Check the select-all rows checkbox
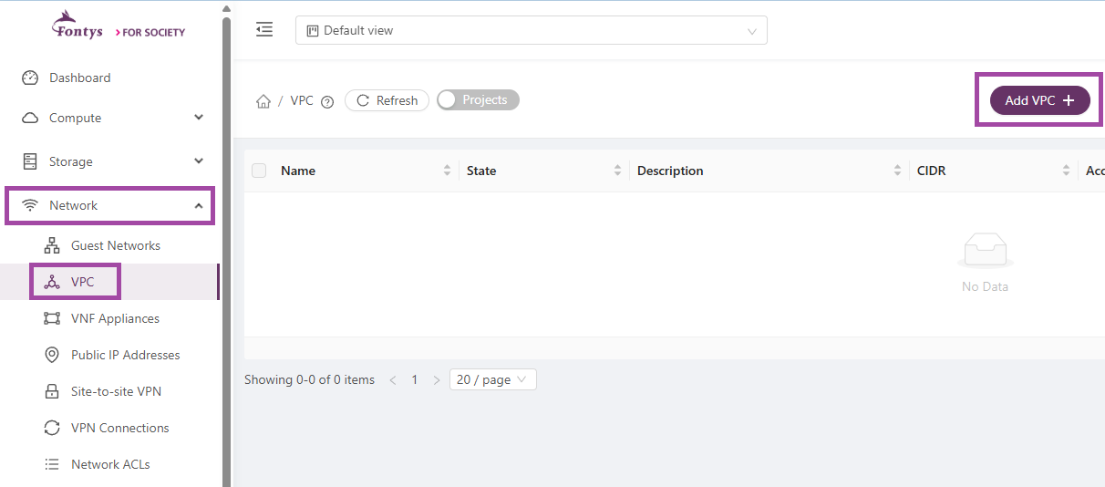 [x=259, y=171]
